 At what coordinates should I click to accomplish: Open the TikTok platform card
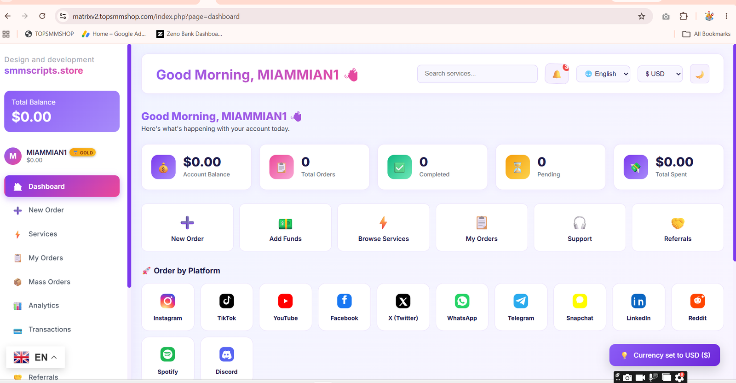point(226,307)
